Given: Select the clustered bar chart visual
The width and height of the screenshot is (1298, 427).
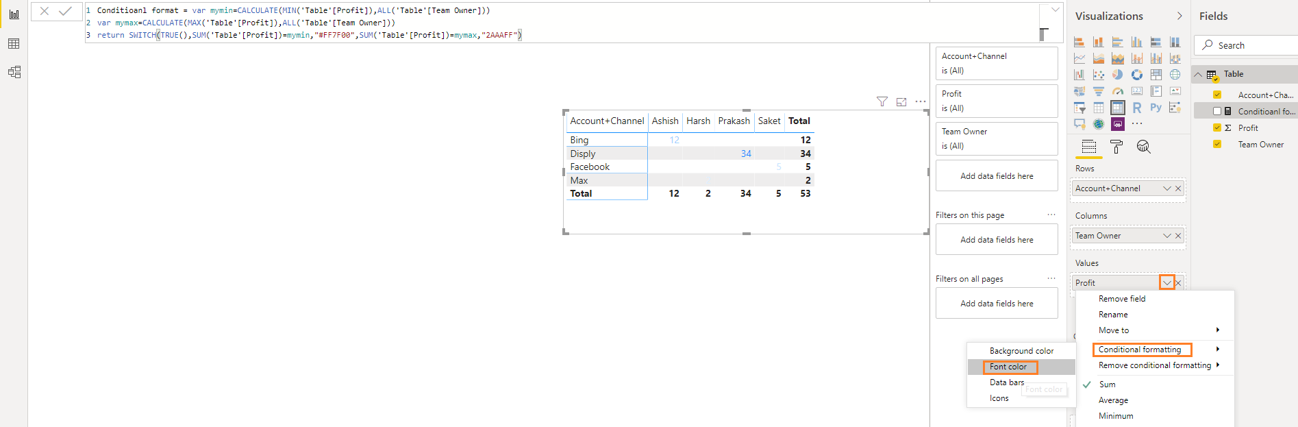Looking at the screenshot, I should pos(1118,42).
